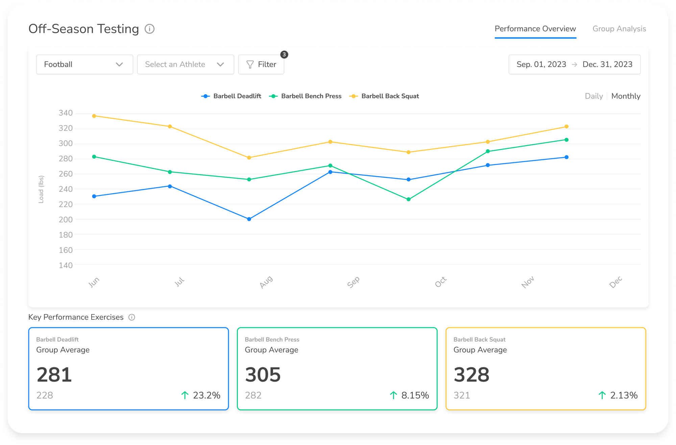The height and width of the screenshot is (445, 676).
Task: Click the August data point on the deadlift line
Action: (249, 219)
